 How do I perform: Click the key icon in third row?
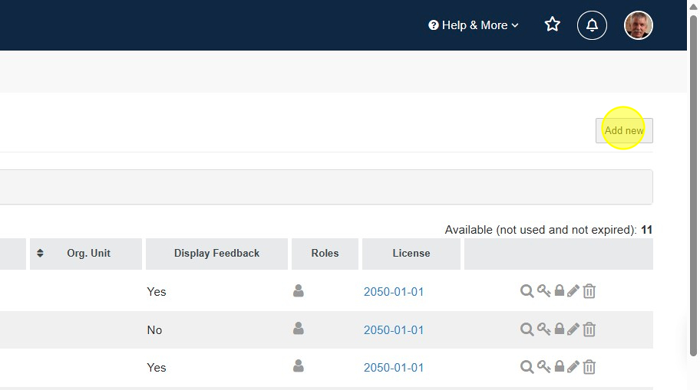tap(543, 367)
